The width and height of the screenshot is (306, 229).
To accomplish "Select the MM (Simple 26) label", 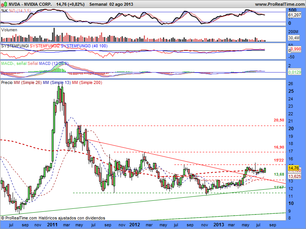I will (28, 82).
